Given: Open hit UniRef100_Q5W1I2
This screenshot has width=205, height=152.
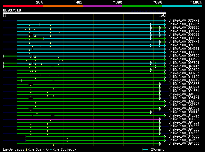Looking at the screenshot, I should [184, 112].
